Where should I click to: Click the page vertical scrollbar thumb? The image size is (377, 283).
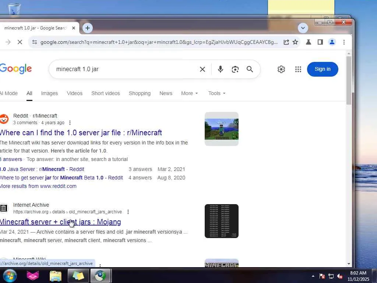[349, 81]
